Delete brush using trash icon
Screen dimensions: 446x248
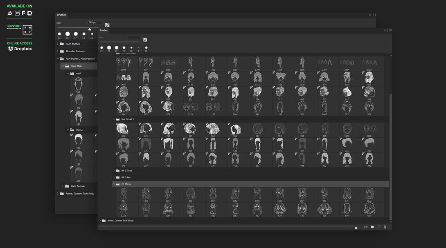[385, 227]
